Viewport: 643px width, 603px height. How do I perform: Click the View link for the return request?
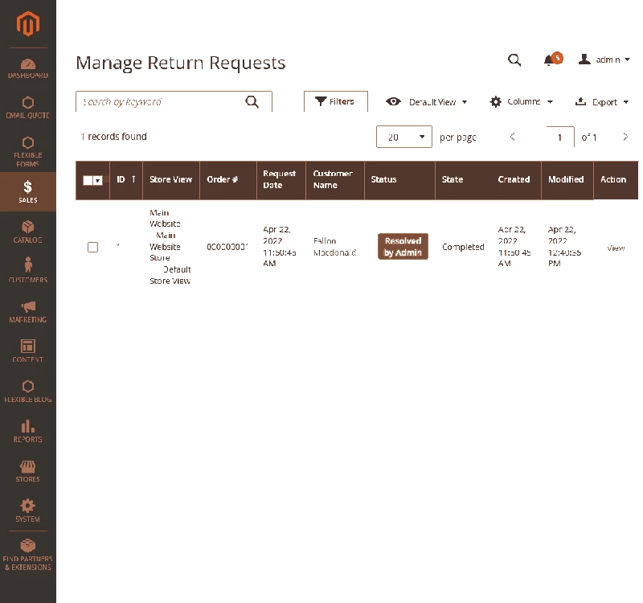tap(616, 248)
